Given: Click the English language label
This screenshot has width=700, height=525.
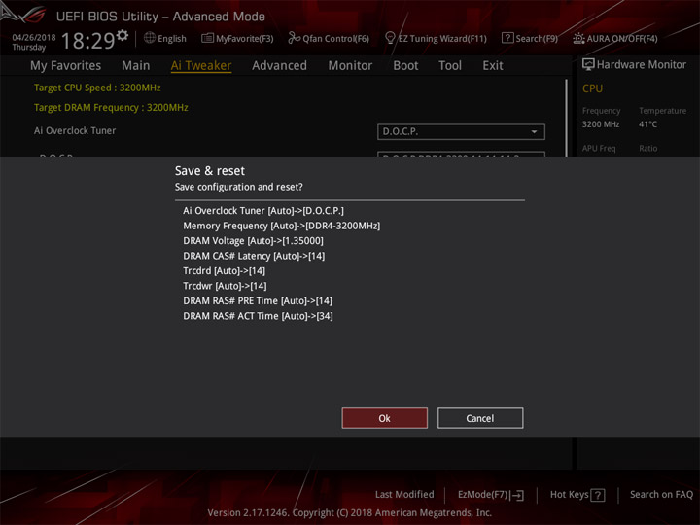Looking at the screenshot, I should (x=172, y=38).
